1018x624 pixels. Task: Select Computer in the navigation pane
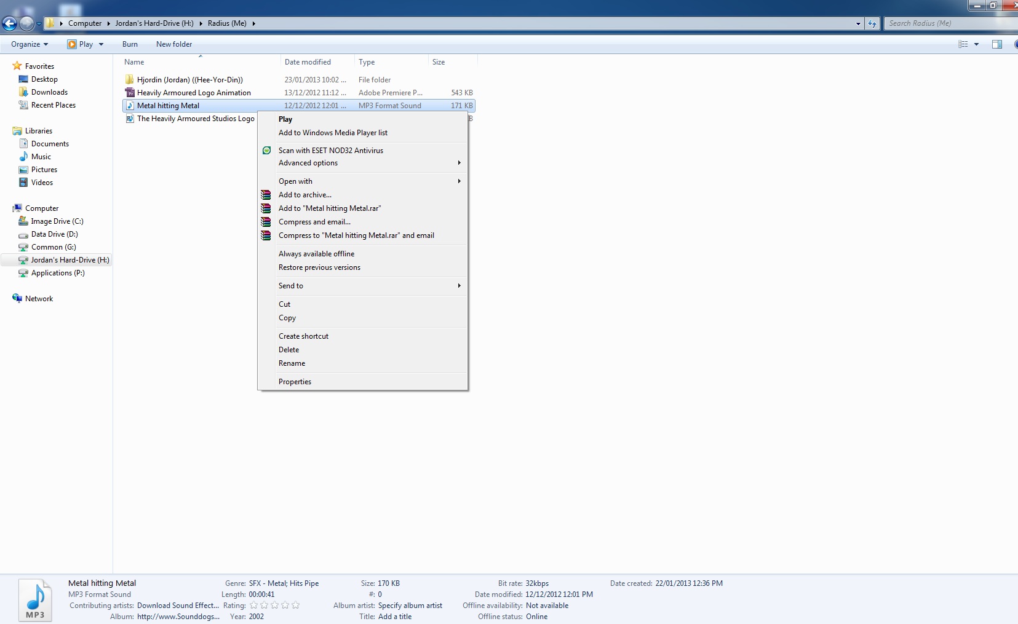[42, 208]
